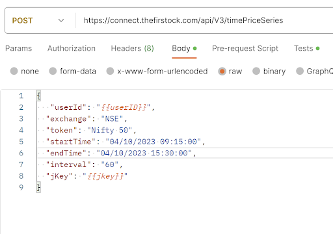Image resolution: width=333 pixels, height=234 pixels.
Task: Click the opening brace on line 1
Action: point(38,96)
